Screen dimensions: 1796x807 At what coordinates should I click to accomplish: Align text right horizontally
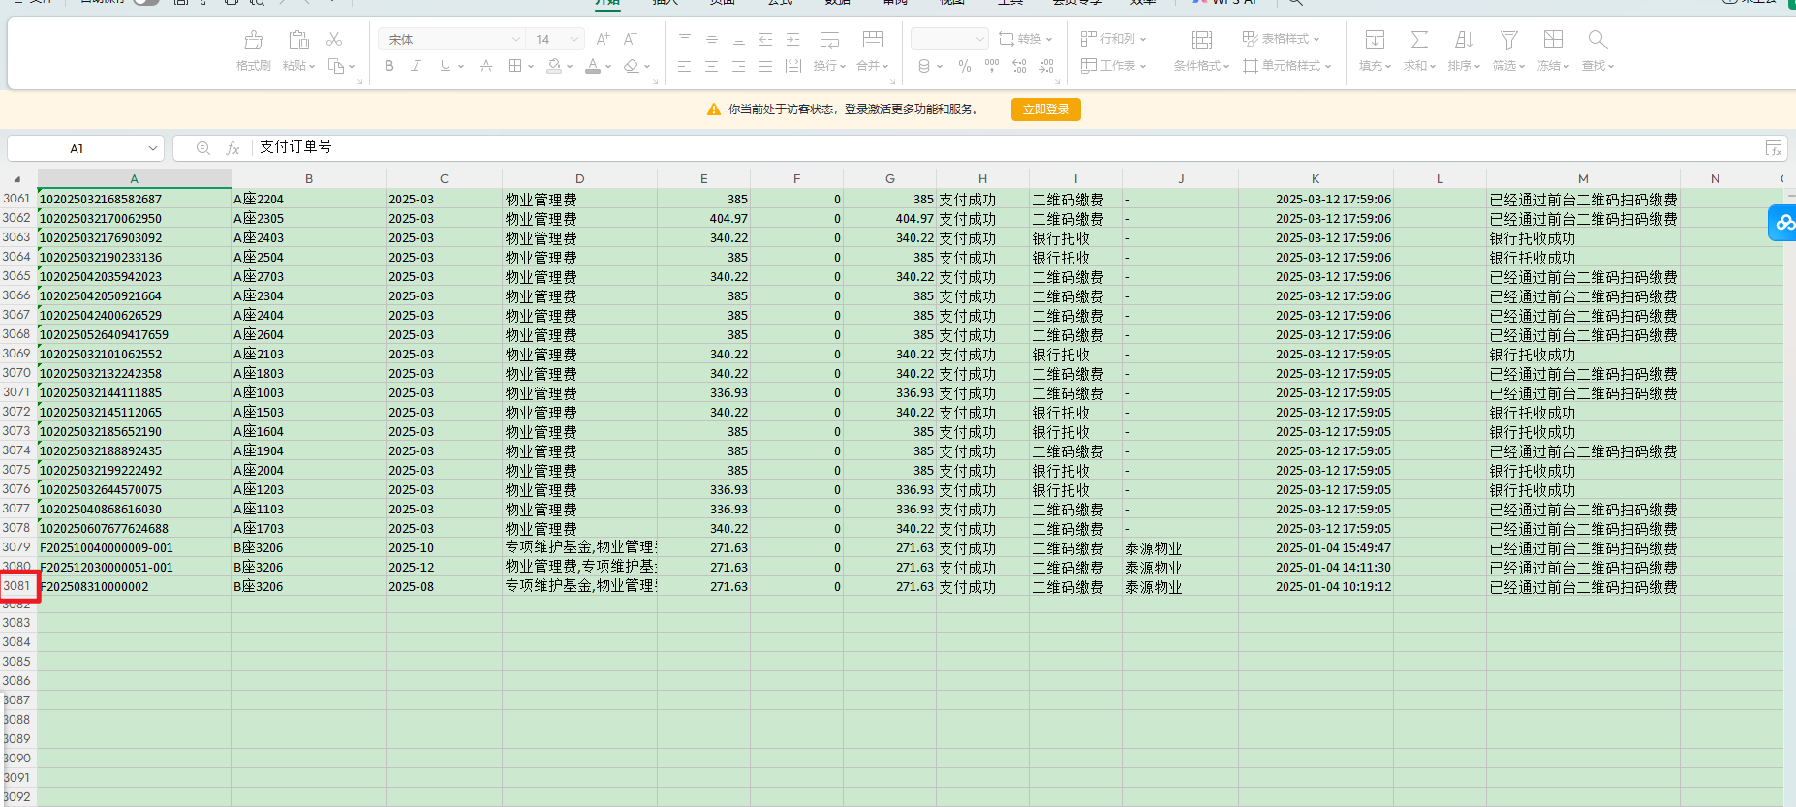coord(739,66)
